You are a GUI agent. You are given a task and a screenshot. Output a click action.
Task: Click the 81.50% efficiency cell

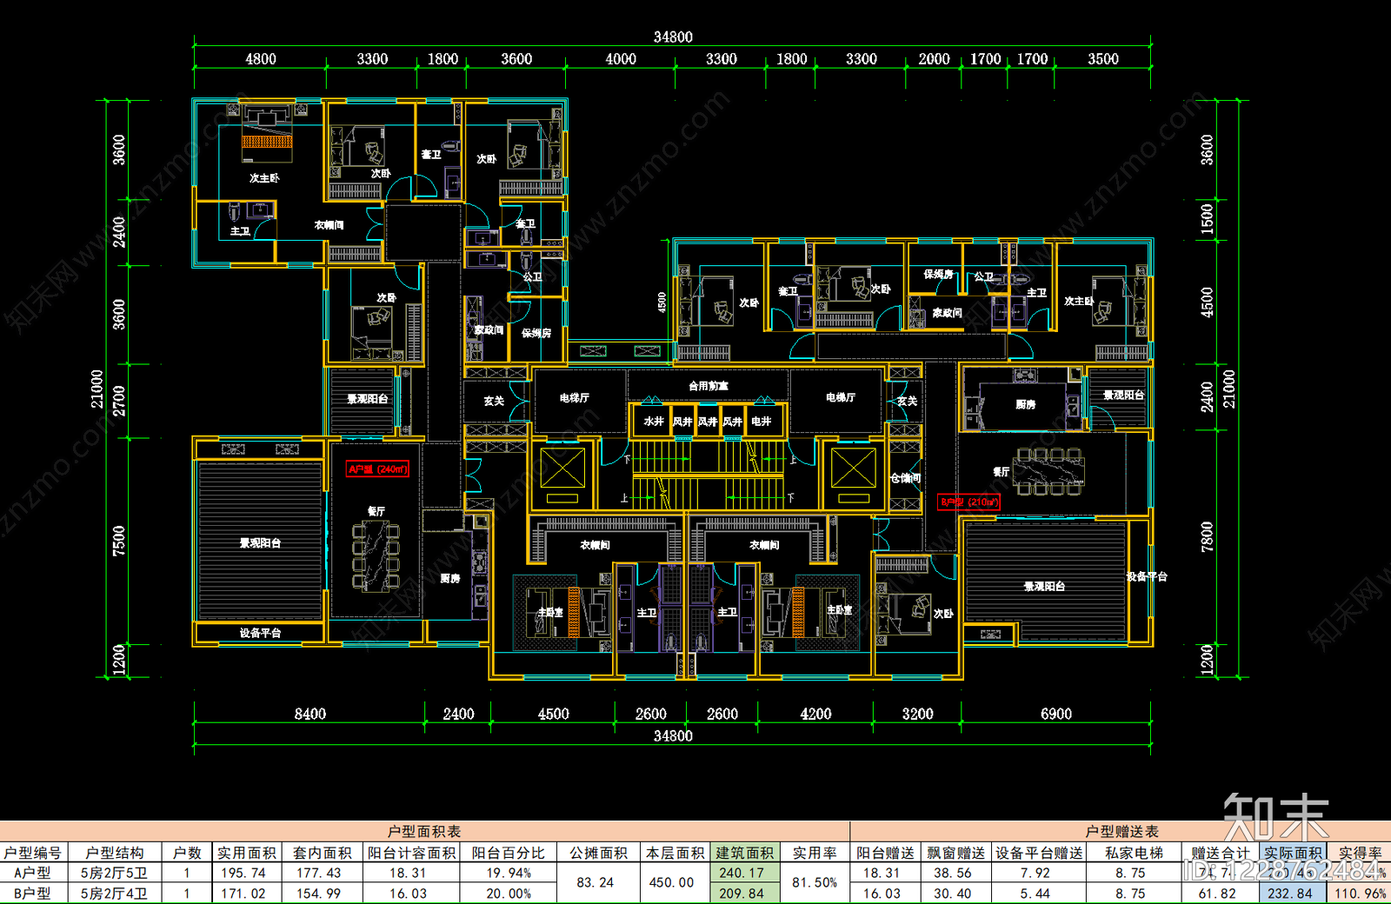tap(815, 882)
